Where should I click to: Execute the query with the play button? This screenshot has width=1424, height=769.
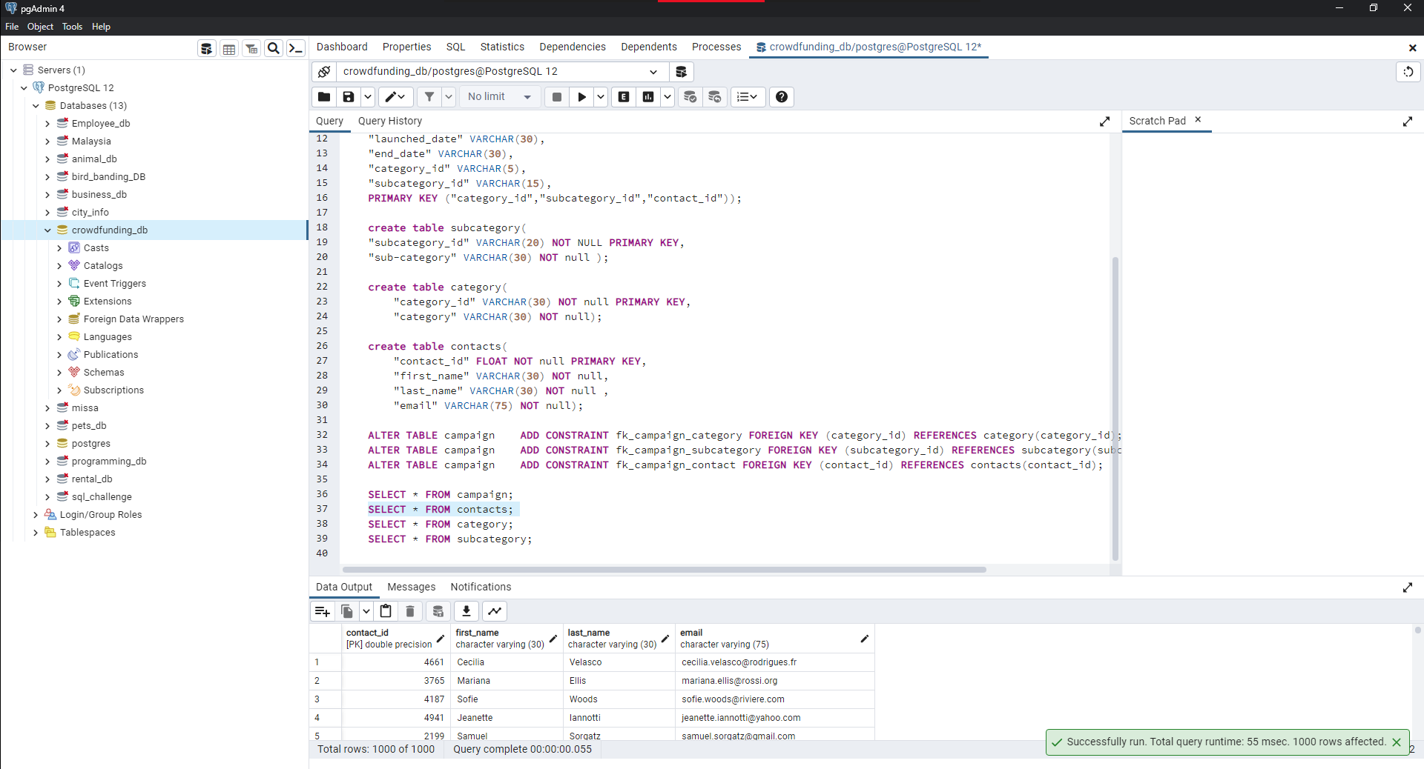(x=581, y=96)
